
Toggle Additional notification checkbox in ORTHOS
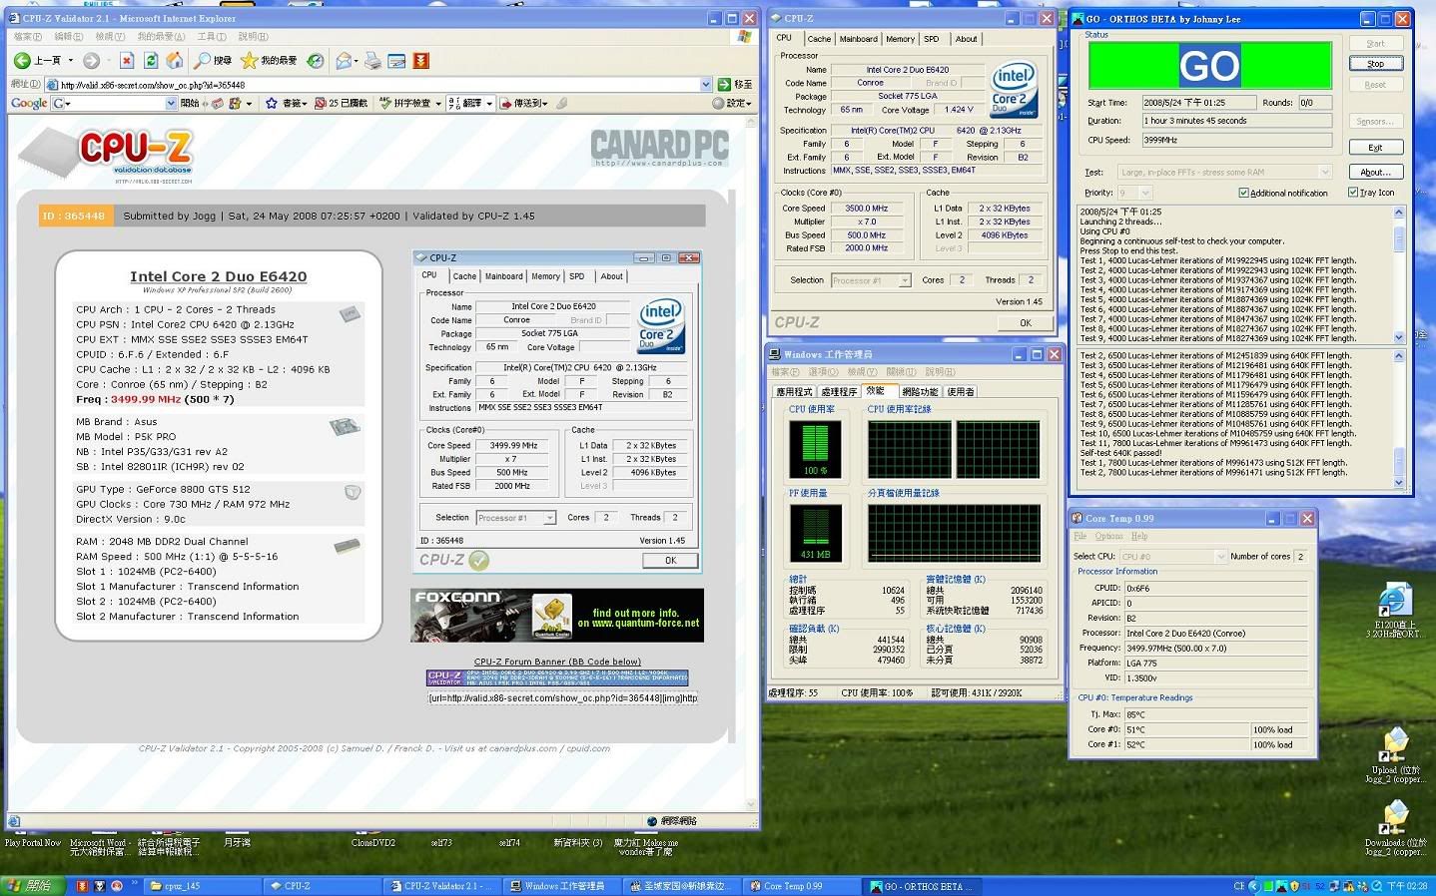1243,193
